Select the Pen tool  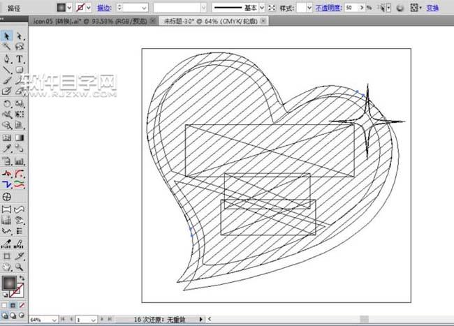pos(6,59)
